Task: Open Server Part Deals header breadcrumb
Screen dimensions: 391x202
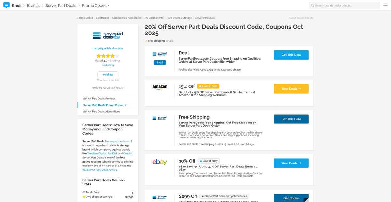Action: pos(61,5)
